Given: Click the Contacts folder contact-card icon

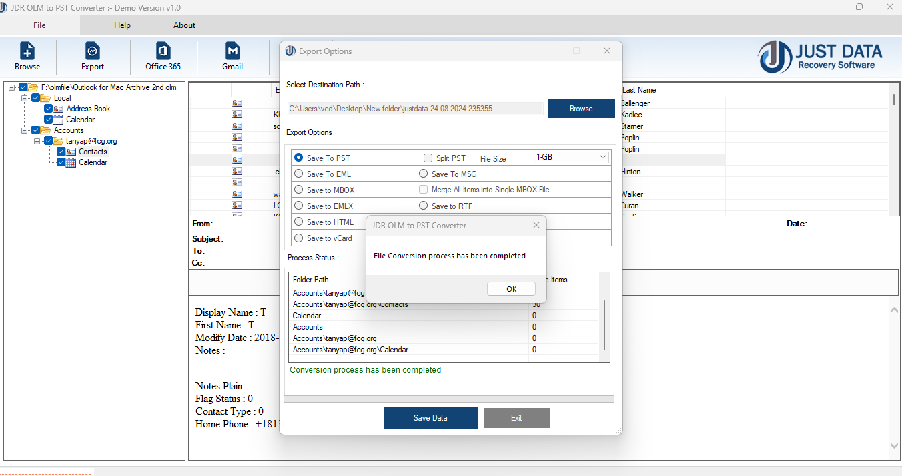Looking at the screenshot, I should pos(71,152).
